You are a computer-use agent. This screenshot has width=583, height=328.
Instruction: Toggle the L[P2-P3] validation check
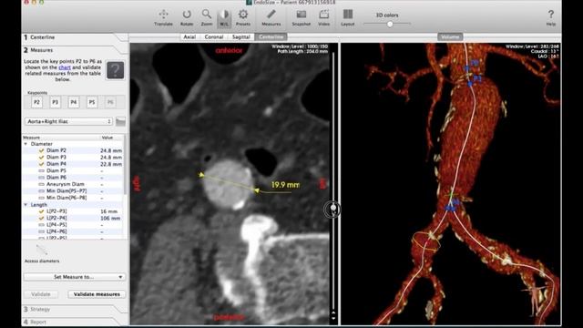41,211
